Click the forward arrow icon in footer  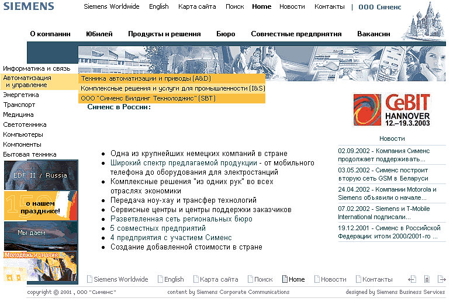click(x=441, y=279)
